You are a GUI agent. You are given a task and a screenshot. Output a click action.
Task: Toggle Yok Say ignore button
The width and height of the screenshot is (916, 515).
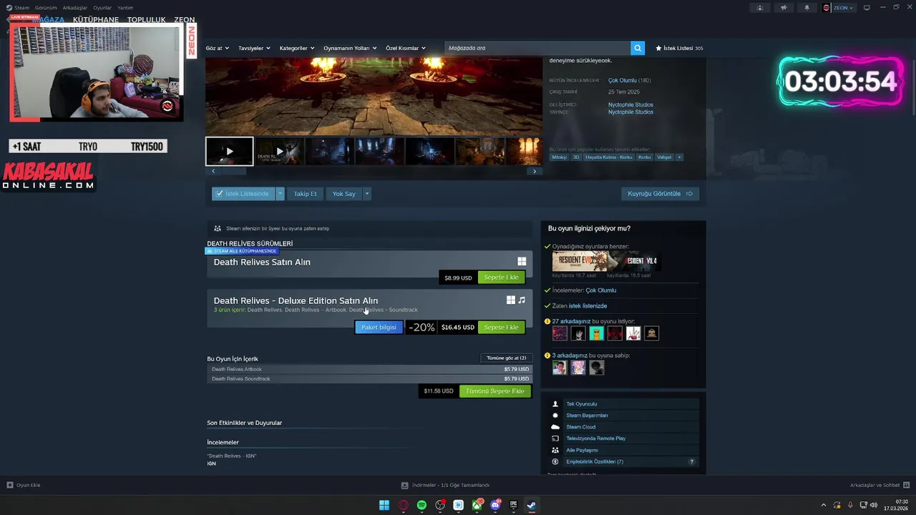(343, 194)
